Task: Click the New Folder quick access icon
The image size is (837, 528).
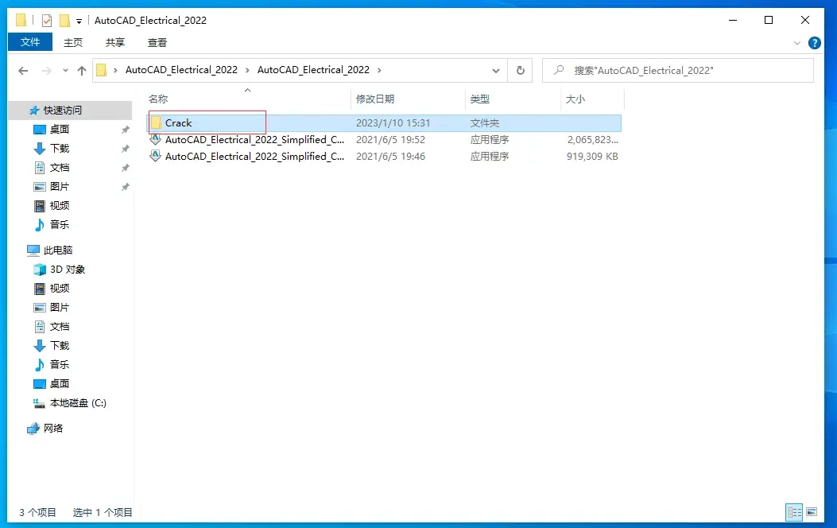Action: tap(64, 21)
